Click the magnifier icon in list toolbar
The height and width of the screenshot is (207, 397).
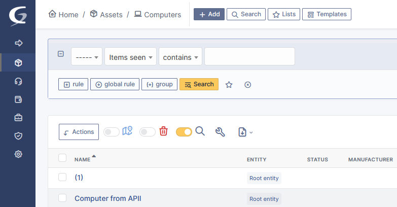coord(200,131)
